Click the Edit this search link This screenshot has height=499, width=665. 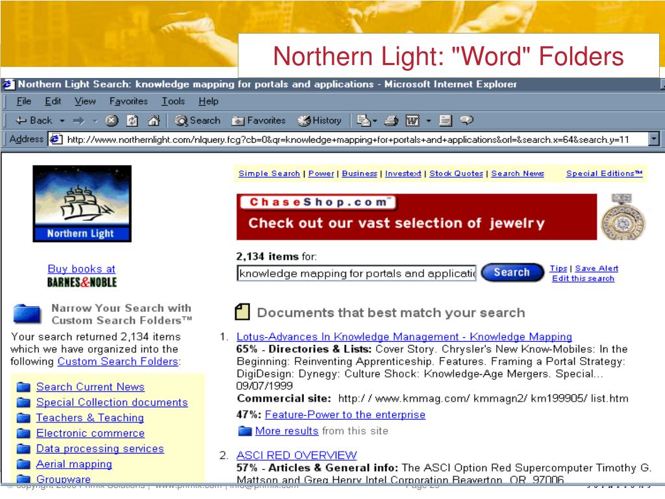583,279
